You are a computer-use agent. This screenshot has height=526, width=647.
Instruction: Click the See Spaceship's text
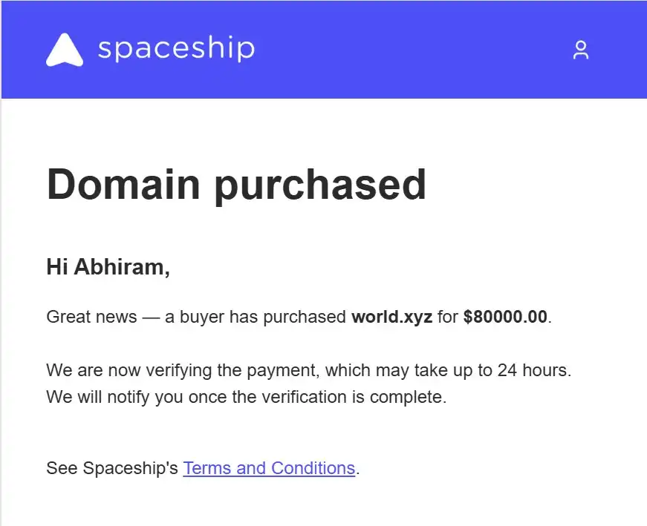click(112, 468)
